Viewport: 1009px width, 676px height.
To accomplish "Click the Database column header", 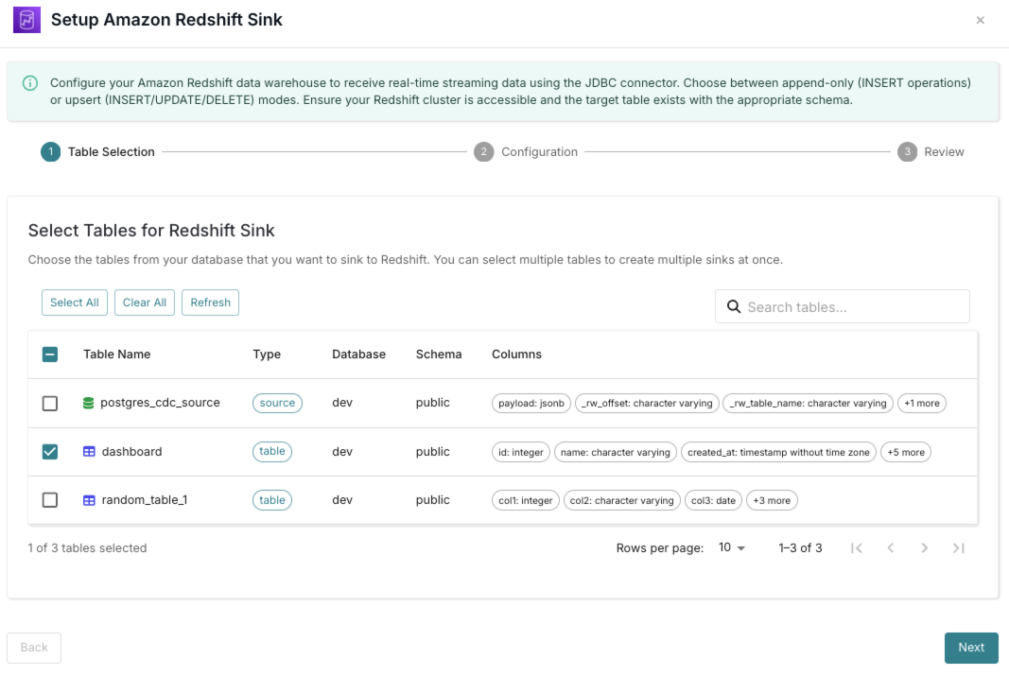I will pos(358,355).
